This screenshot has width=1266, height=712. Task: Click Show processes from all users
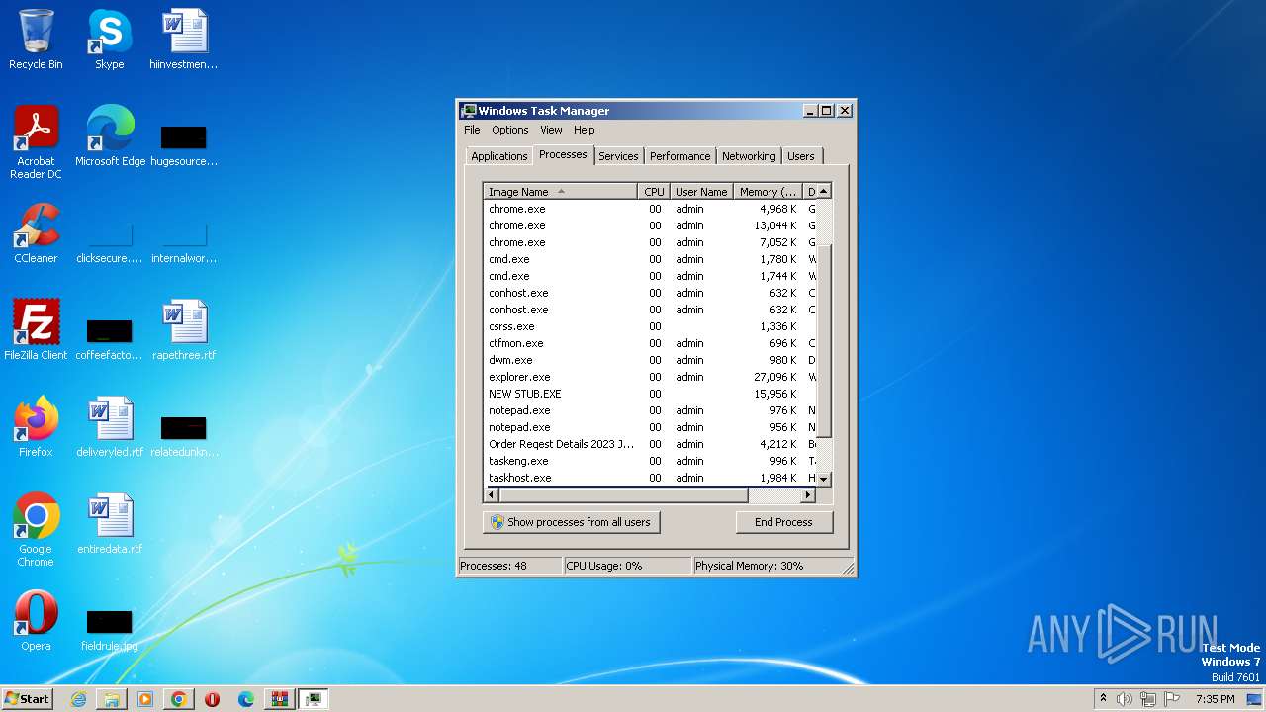point(572,522)
